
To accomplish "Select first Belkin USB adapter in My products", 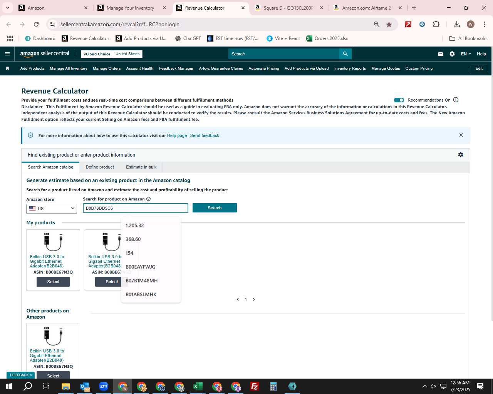I will 53,282.
